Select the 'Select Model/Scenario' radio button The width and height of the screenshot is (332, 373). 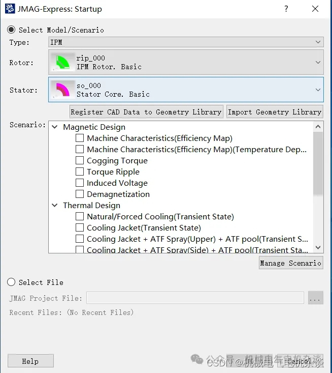click(11, 30)
